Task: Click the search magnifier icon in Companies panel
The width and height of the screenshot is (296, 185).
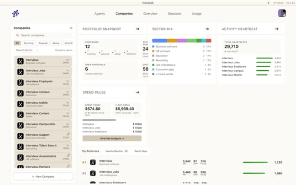Action: [x=17, y=35]
